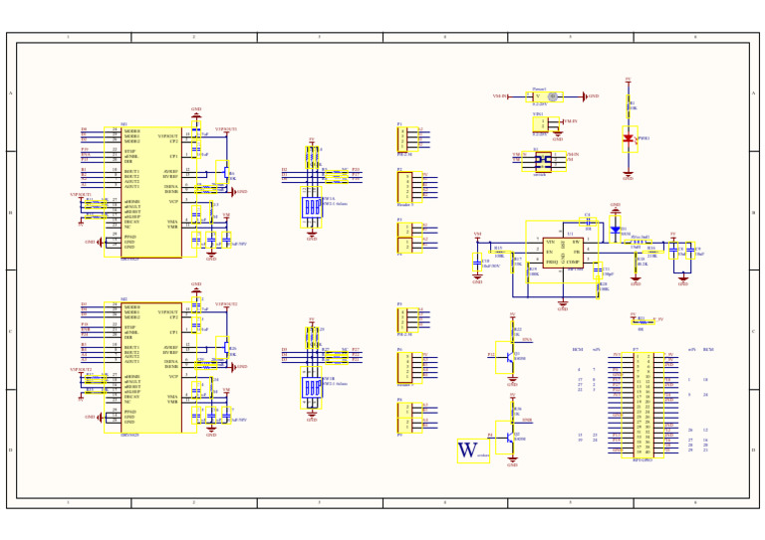Select the P1 four-pin connector
Viewport: 765px width, 540px height.
tap(407, 139)
